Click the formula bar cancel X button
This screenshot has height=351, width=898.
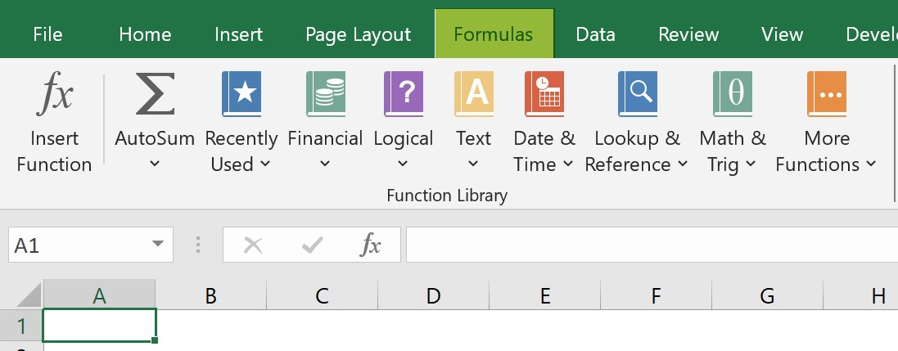click(x=253, y=245)
